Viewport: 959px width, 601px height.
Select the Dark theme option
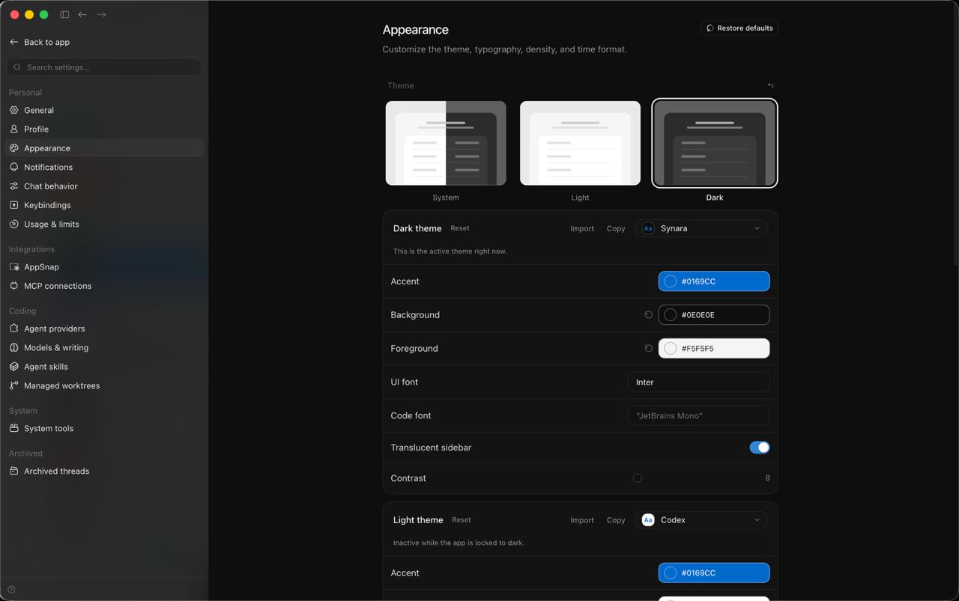point(715,143)
